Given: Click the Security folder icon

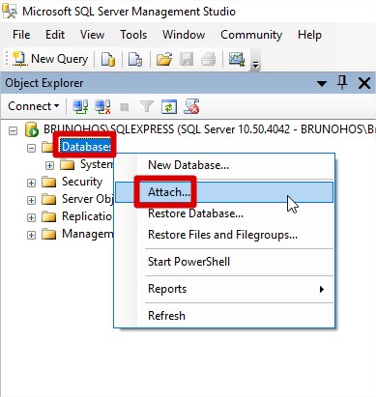Looking at the screenshot, I should (x=49, y=183).
